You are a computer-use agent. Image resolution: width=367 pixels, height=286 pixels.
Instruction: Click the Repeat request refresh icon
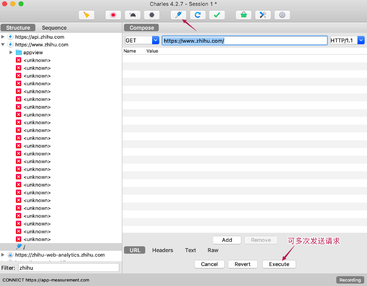pos(198,15)
